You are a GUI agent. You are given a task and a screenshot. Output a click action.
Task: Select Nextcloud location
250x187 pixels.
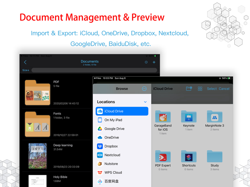[x=122, y=155]
